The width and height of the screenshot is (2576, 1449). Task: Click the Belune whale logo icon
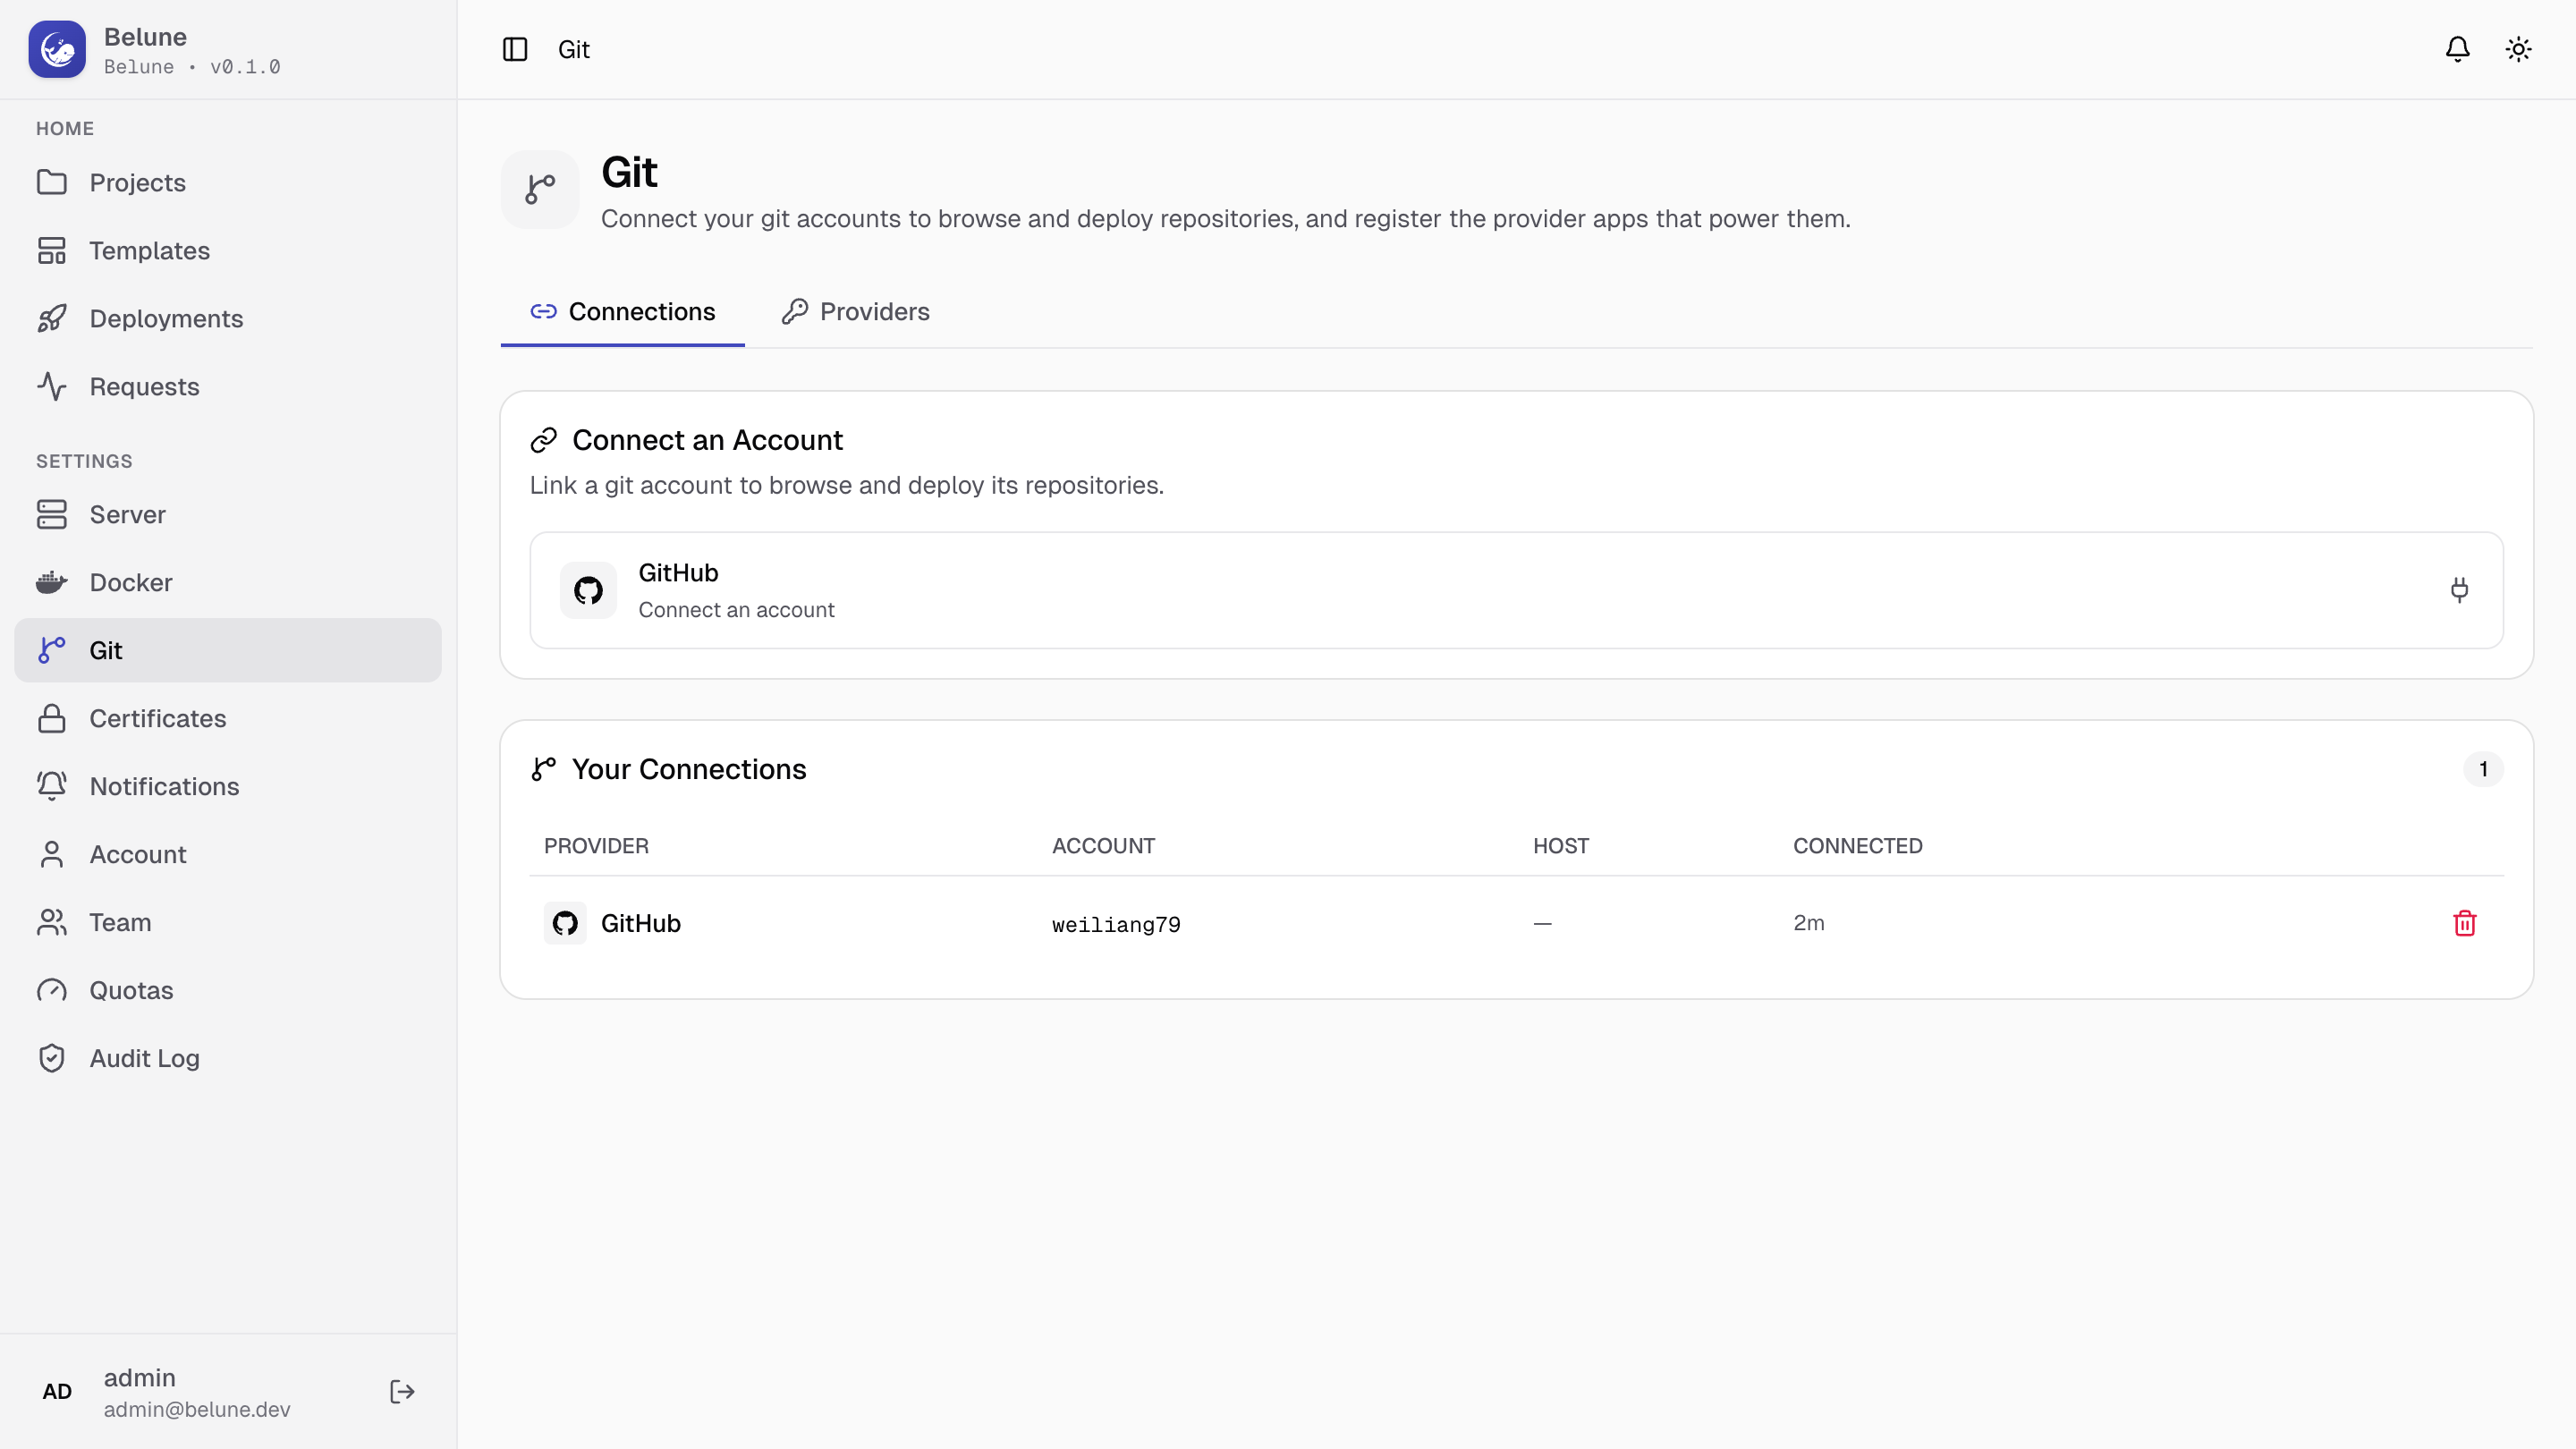click(x=57, y=49)
